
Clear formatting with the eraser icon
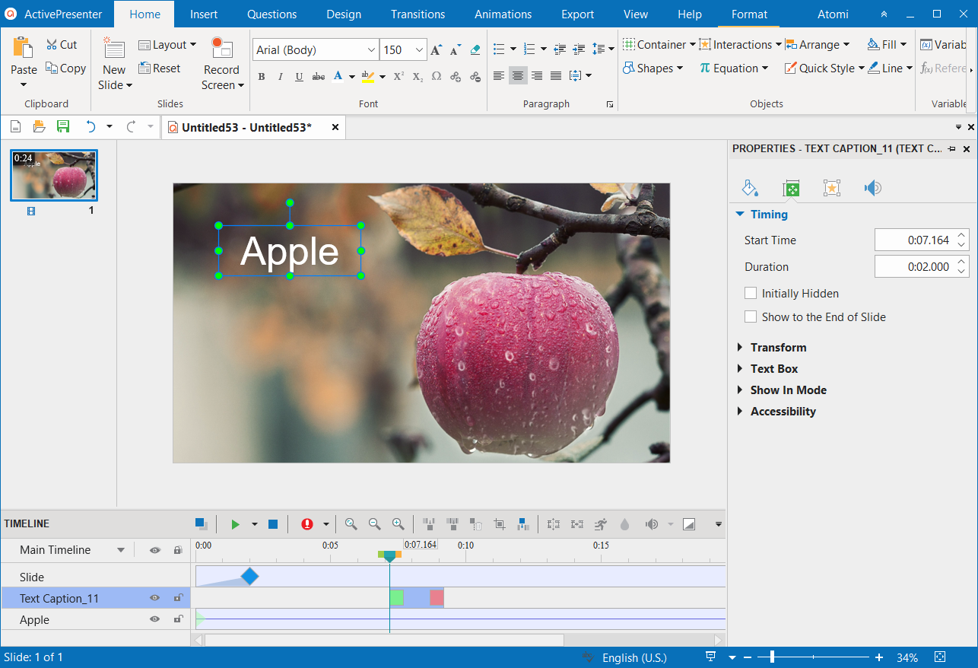click(475, 49)
